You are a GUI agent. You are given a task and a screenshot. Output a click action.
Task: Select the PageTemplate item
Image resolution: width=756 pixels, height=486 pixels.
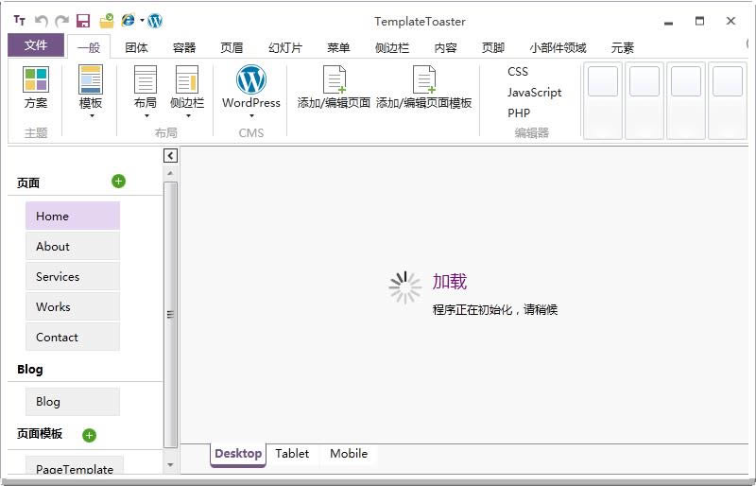pos(75,465)
